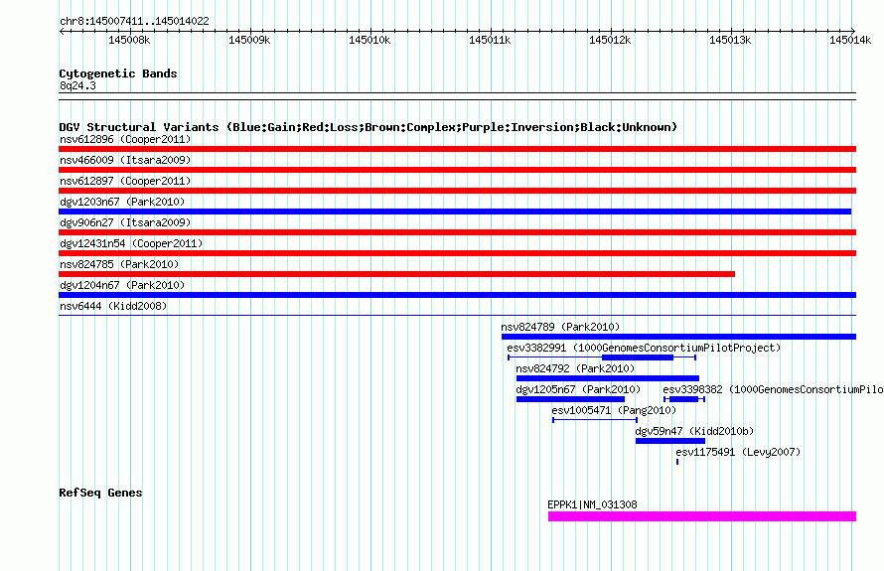Select the 145010k ruler mark
Screen dimensions: 884x571
point(369,40)
